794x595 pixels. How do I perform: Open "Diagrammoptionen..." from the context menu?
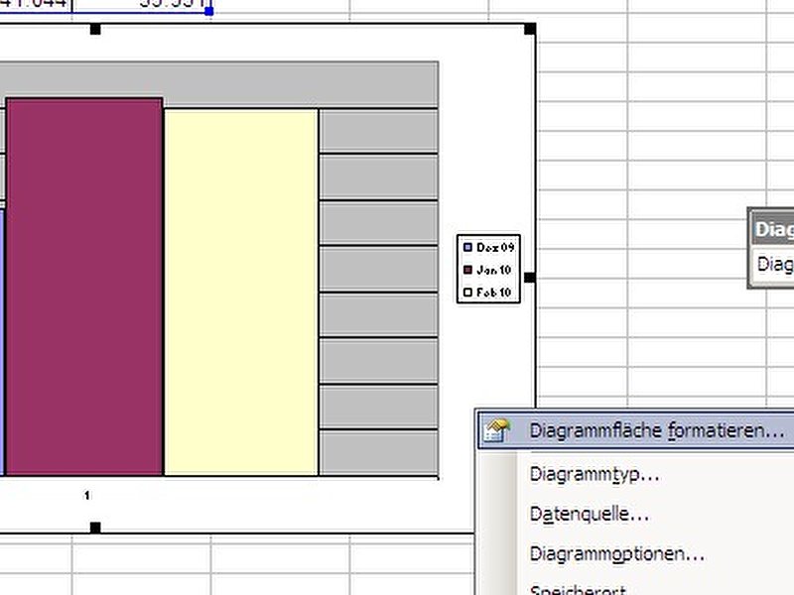[x=617, y=554]
